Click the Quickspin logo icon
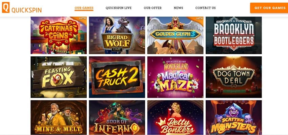The width and height of the screenshot is (288, 135). pyautogui.click(x=6, y=7)
